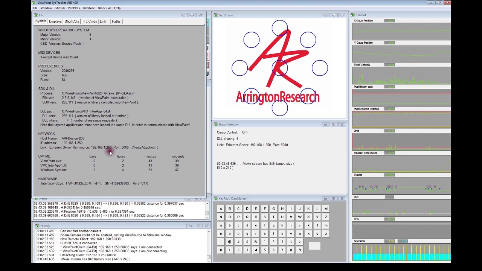Viewport: 482px width, 271px height.
Task: Click the digit 0 key on the KeyPad
Action: coord(221,250)
